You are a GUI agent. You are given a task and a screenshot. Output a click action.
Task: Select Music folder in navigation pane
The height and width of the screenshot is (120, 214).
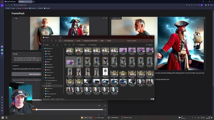coord(48,70)
